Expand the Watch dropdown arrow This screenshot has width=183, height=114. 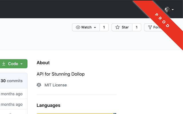(x=95, y=27)
